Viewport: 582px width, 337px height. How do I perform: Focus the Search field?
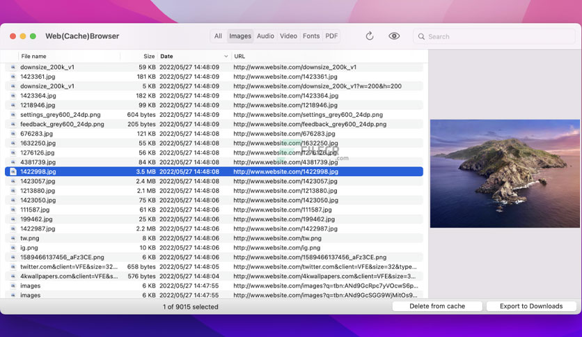pyautogui.click(x=495, y=36)
